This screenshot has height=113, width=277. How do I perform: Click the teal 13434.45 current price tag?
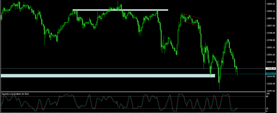271,74
